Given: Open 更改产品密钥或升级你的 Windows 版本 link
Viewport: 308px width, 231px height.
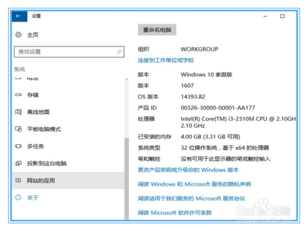Looking at the screenshot, I should coord(188,170).
